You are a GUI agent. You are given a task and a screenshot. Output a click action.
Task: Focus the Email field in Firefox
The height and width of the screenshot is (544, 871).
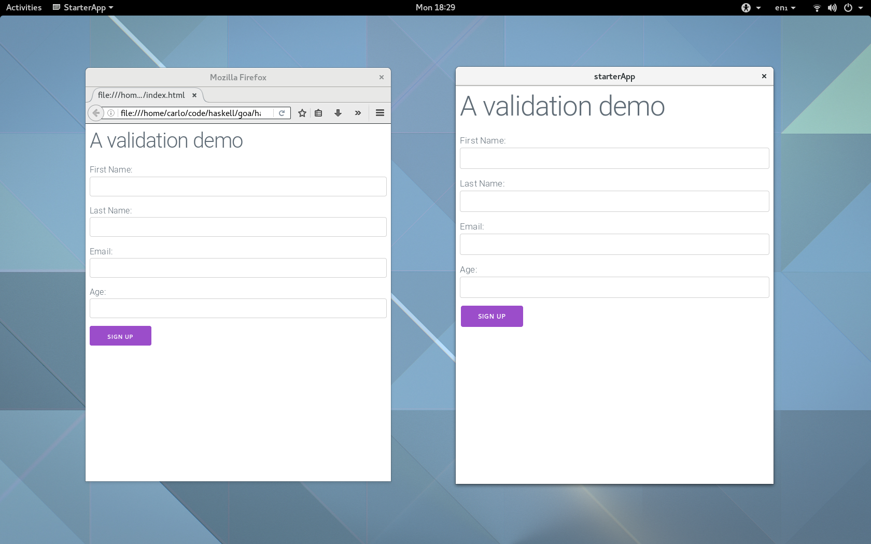(x=238, y=268)
